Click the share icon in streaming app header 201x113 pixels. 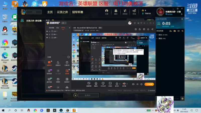152,29
